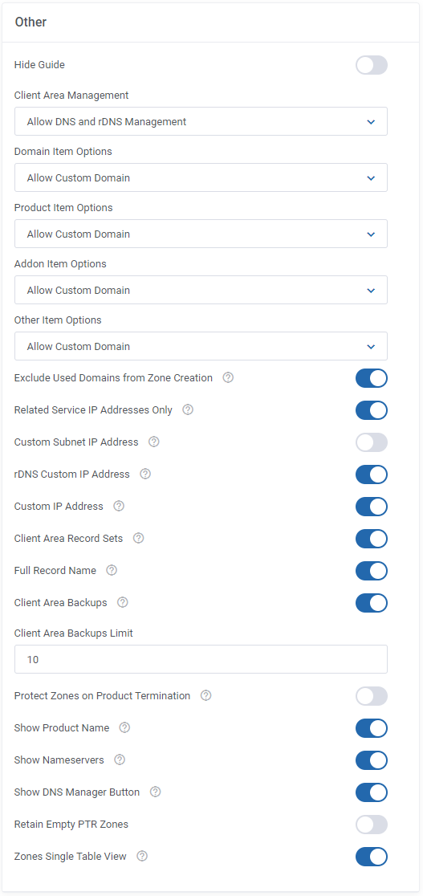Toggle the Custom IP Address switch
This screenshot has height=896, width=423.
tap(372, 507)
